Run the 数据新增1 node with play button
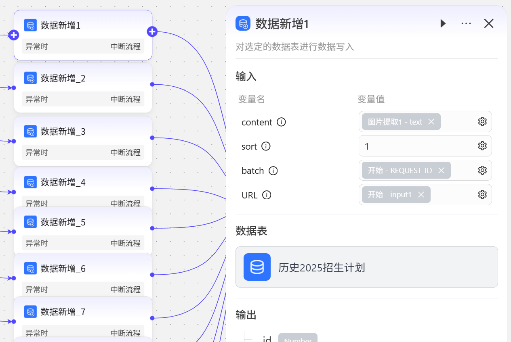Viewport: 511px width, 342px height. tap(443, 24)
